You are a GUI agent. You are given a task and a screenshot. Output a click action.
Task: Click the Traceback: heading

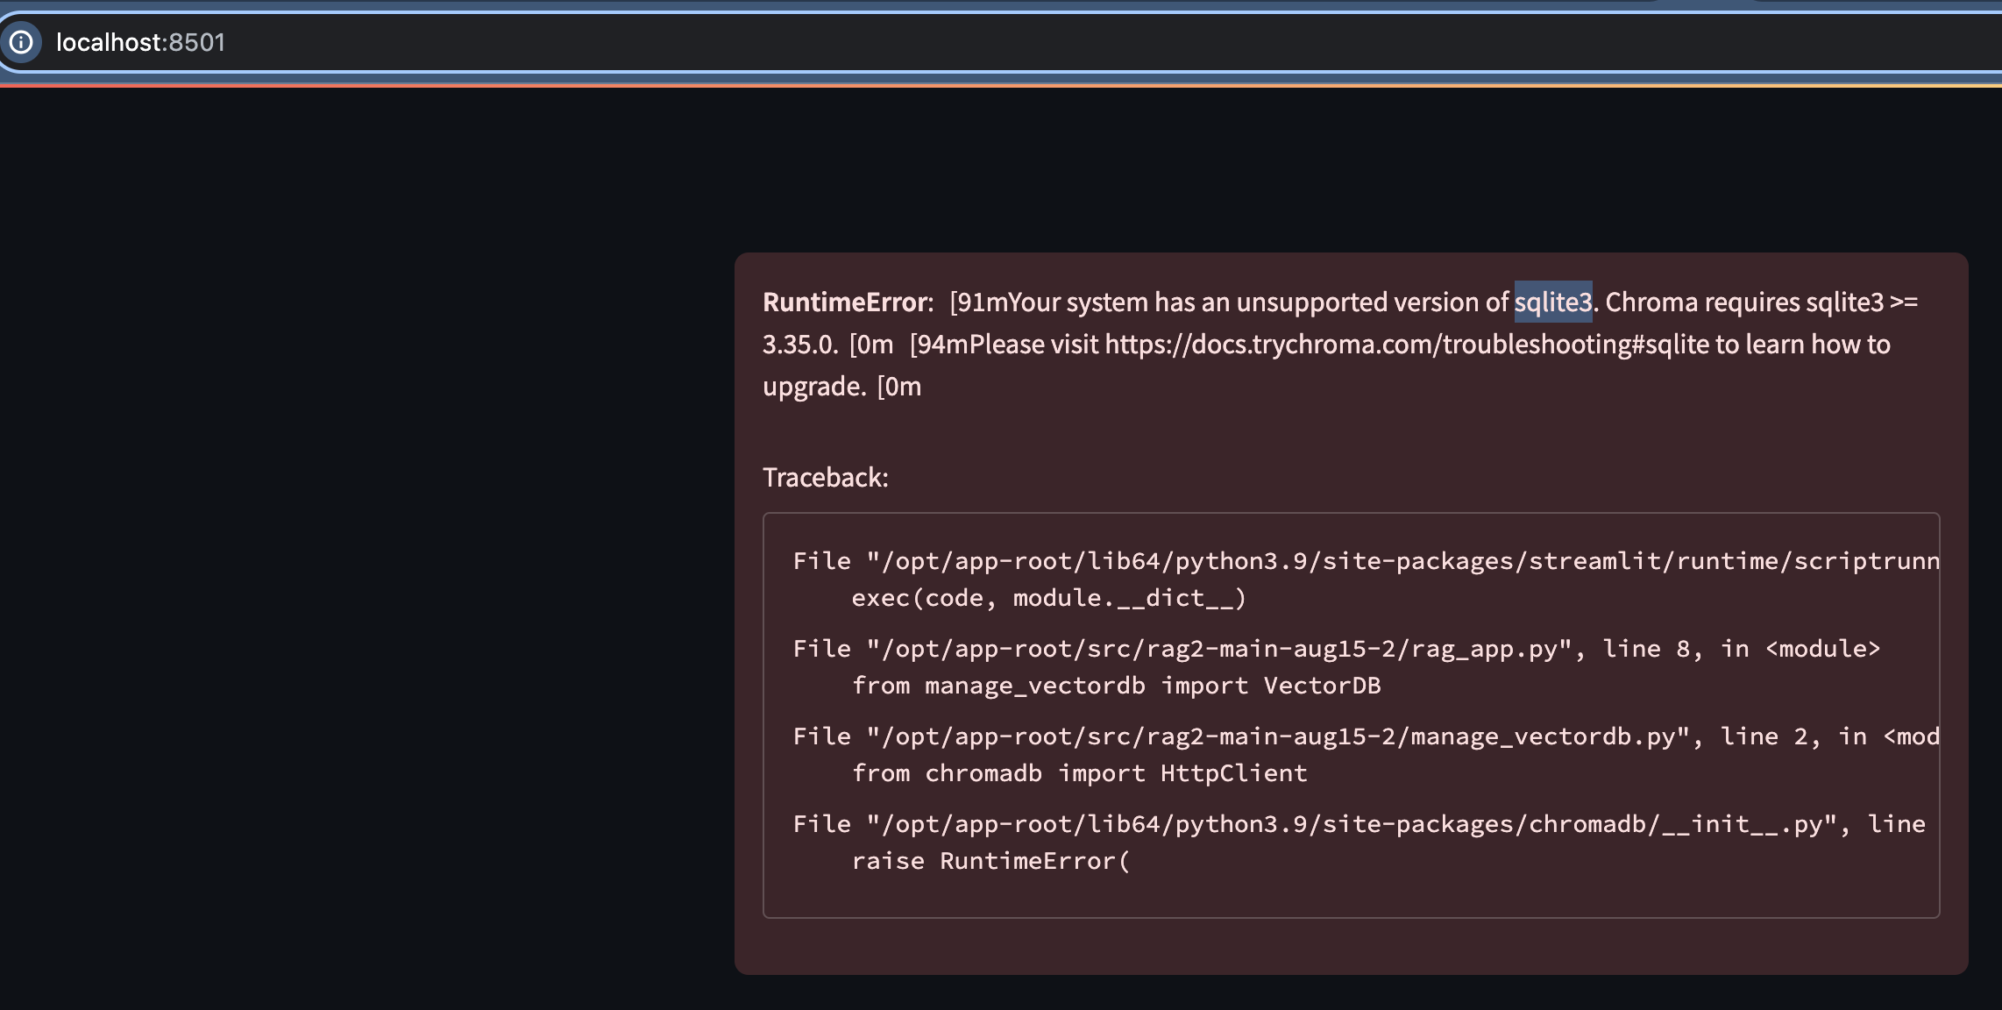pos(825,478)
